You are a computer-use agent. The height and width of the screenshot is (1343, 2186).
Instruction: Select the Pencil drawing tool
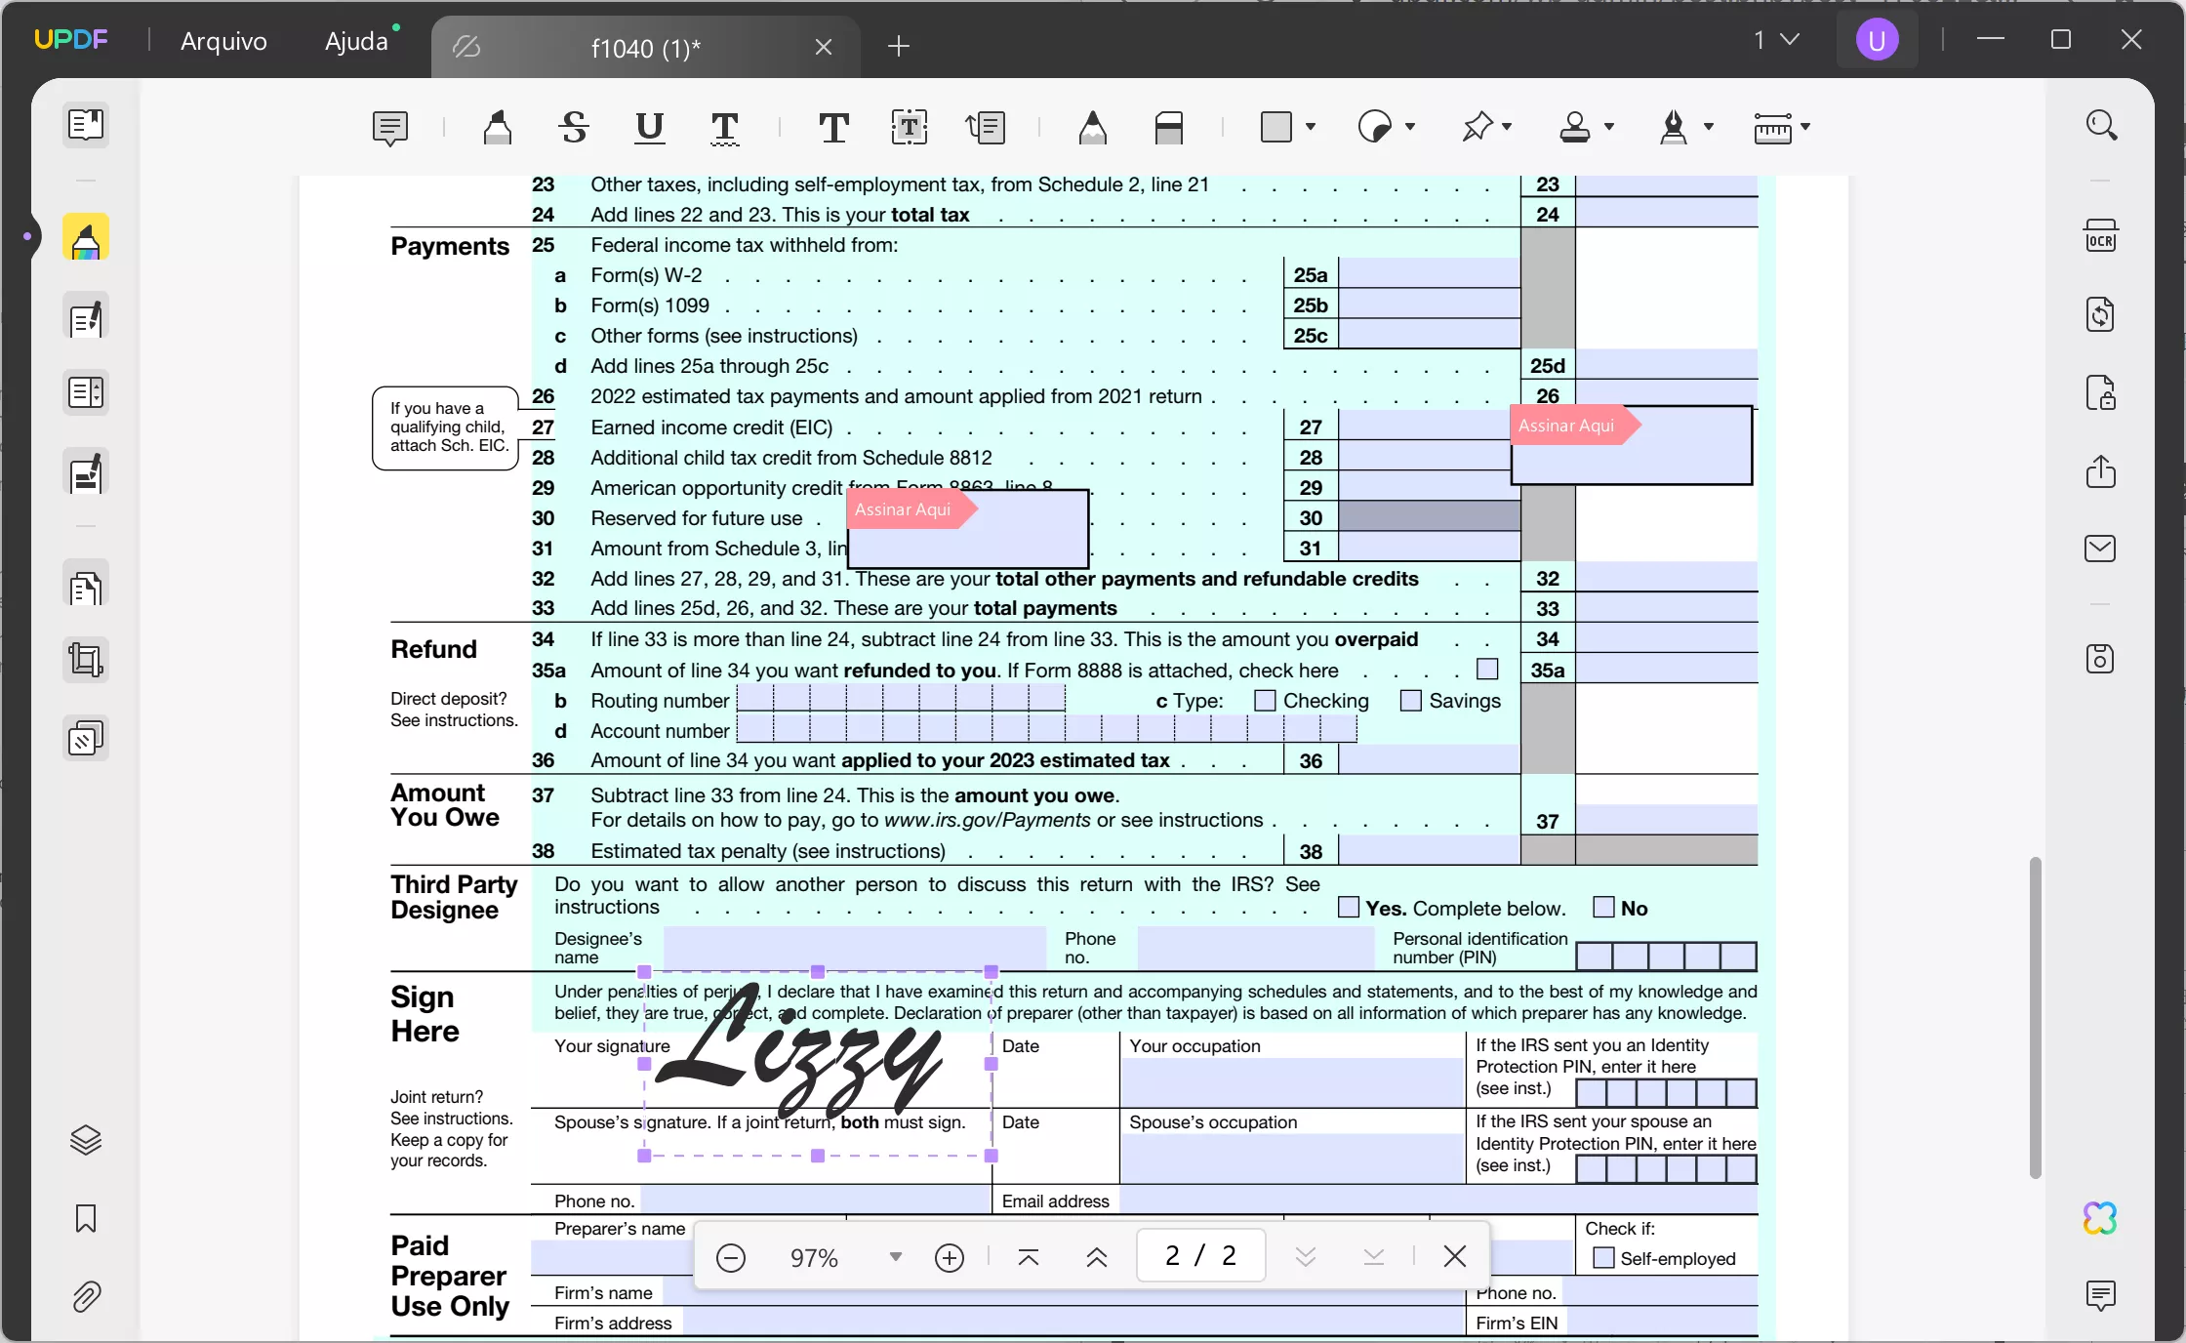click(1093, 129)
